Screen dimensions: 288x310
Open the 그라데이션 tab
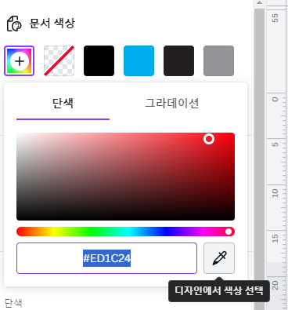click(x=172, y=103)
